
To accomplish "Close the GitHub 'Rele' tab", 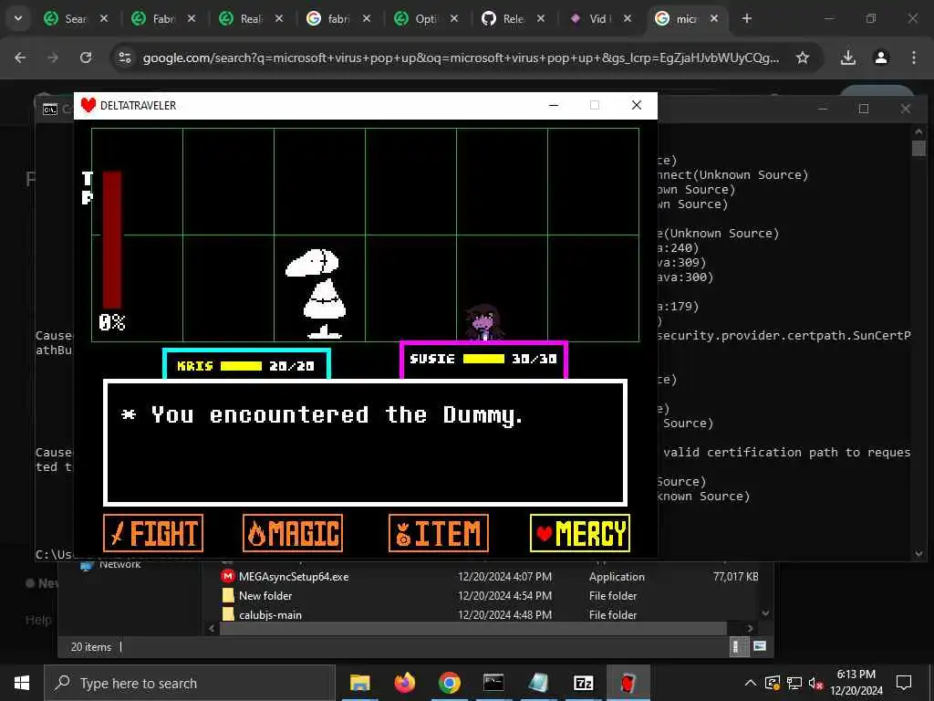I will point(540,18).
